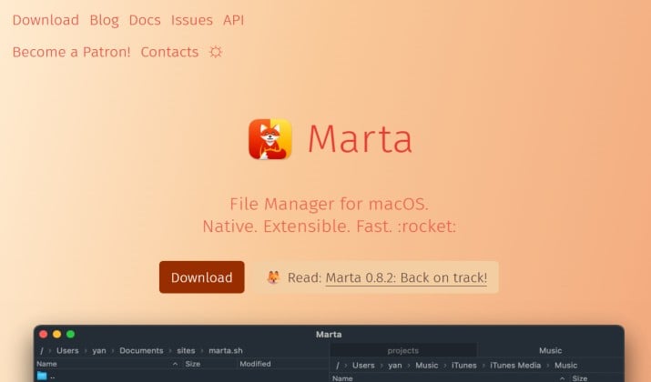Switch to the projects tab in Marta window
The width and height of the screenshot is (651, 382).
click(403, 350)
